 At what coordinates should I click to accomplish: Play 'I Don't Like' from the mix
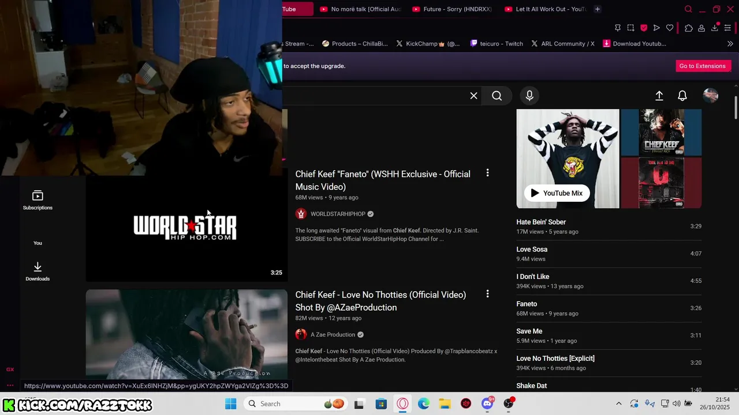[x=609, y=281]
